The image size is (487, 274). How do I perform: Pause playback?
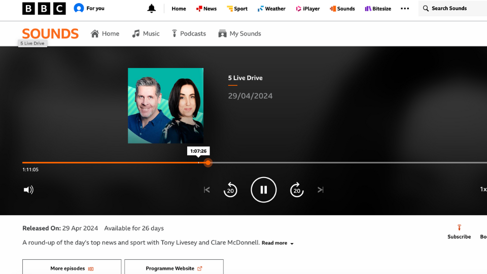click(x=263, y=189)
